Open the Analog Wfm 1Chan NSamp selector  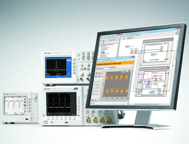coord(148,86)
